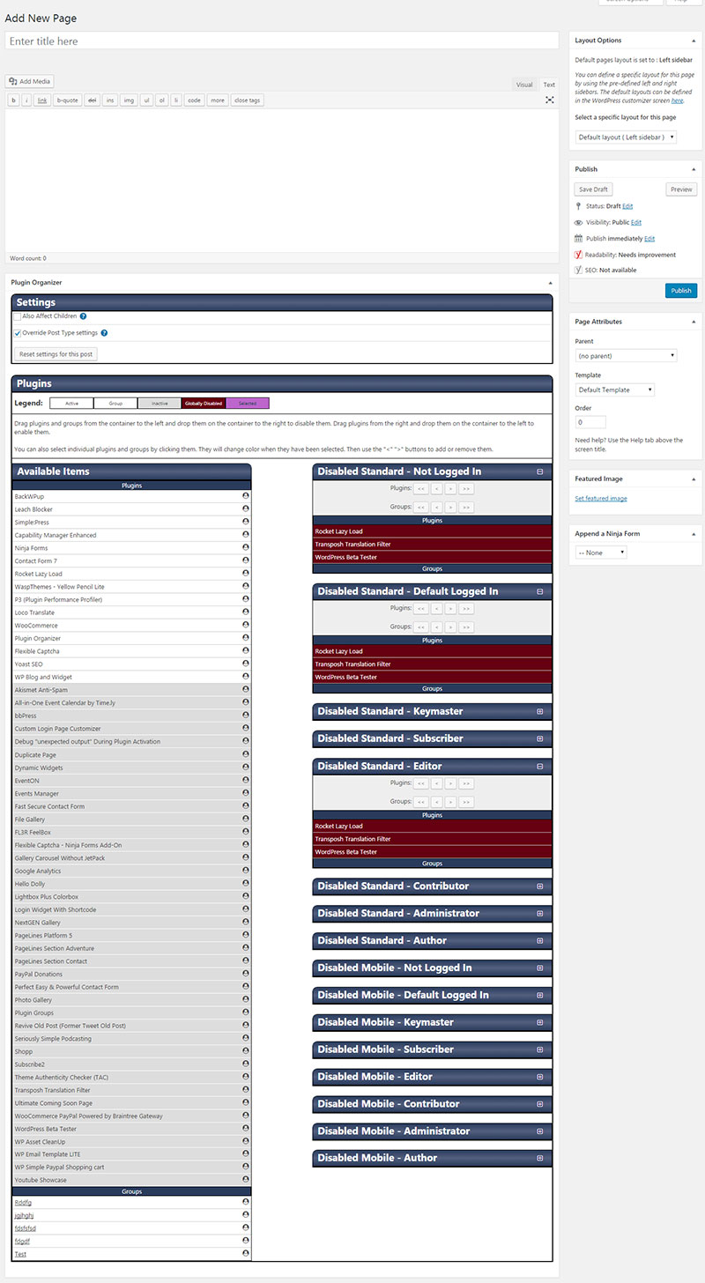Click the role icon on the WooCommerce row
This screenshot has height=1283, width=705.
coord(245,626)
